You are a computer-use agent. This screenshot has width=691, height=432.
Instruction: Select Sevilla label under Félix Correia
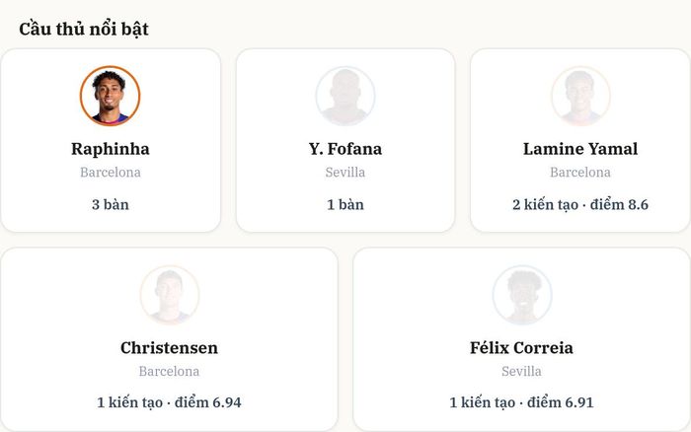(x=522, y=371)
